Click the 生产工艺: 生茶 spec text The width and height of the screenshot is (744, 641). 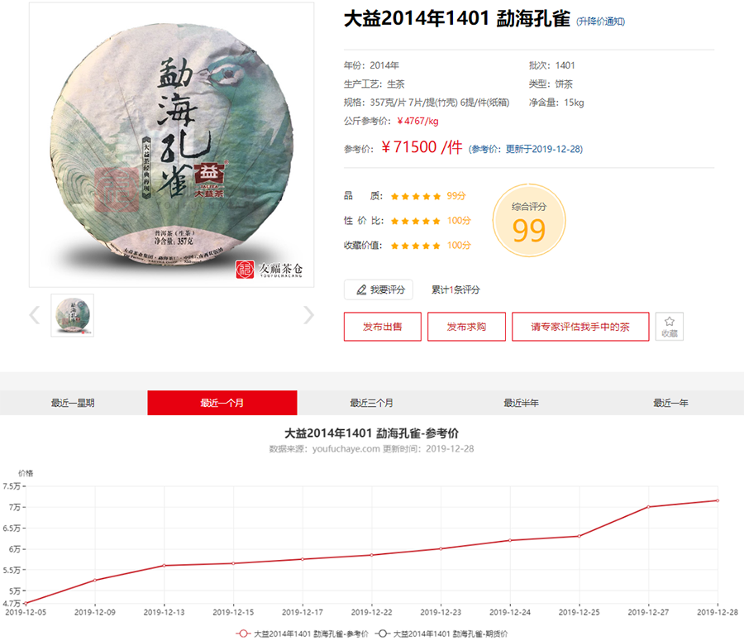[374, 84]
